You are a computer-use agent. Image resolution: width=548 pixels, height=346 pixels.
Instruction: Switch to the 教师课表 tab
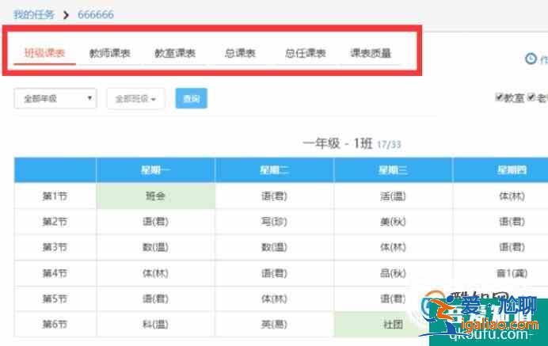110,54
